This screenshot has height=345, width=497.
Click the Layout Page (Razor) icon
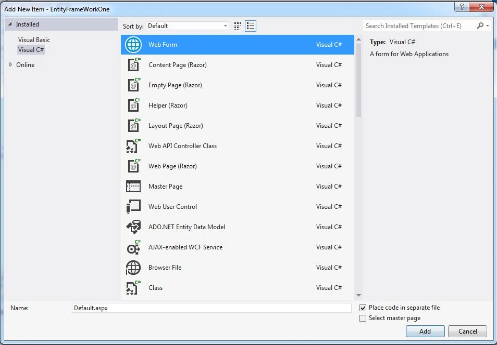point(133,126)
